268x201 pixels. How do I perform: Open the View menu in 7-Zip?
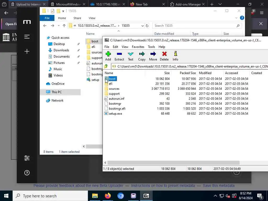(125, 47)
